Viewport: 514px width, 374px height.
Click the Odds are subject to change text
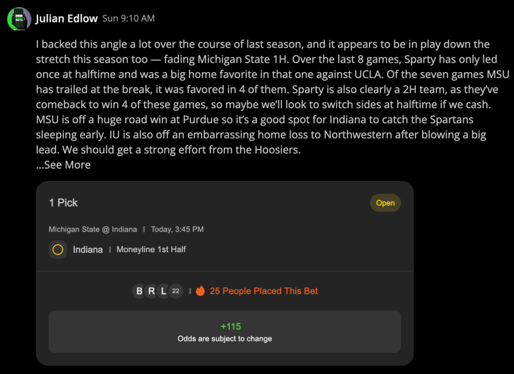[x=225, y=338]
